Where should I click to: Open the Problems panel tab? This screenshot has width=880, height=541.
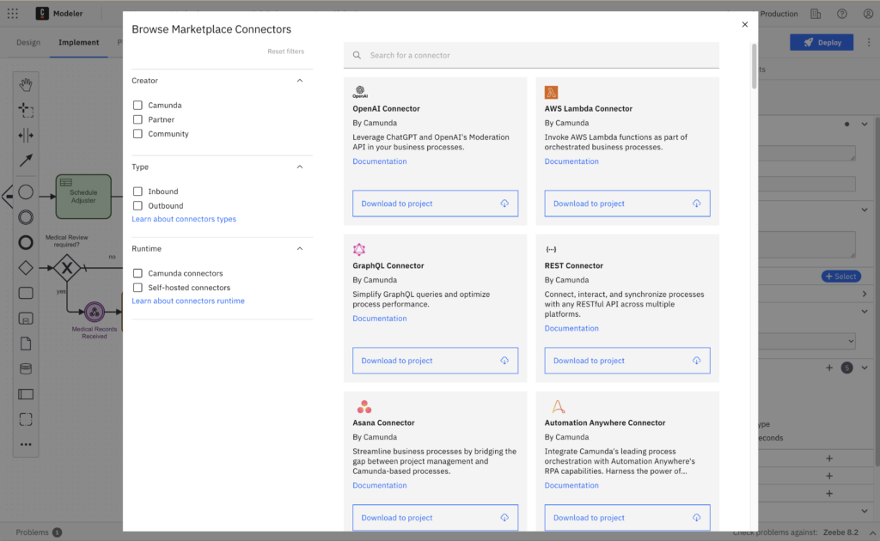(38, 532)
